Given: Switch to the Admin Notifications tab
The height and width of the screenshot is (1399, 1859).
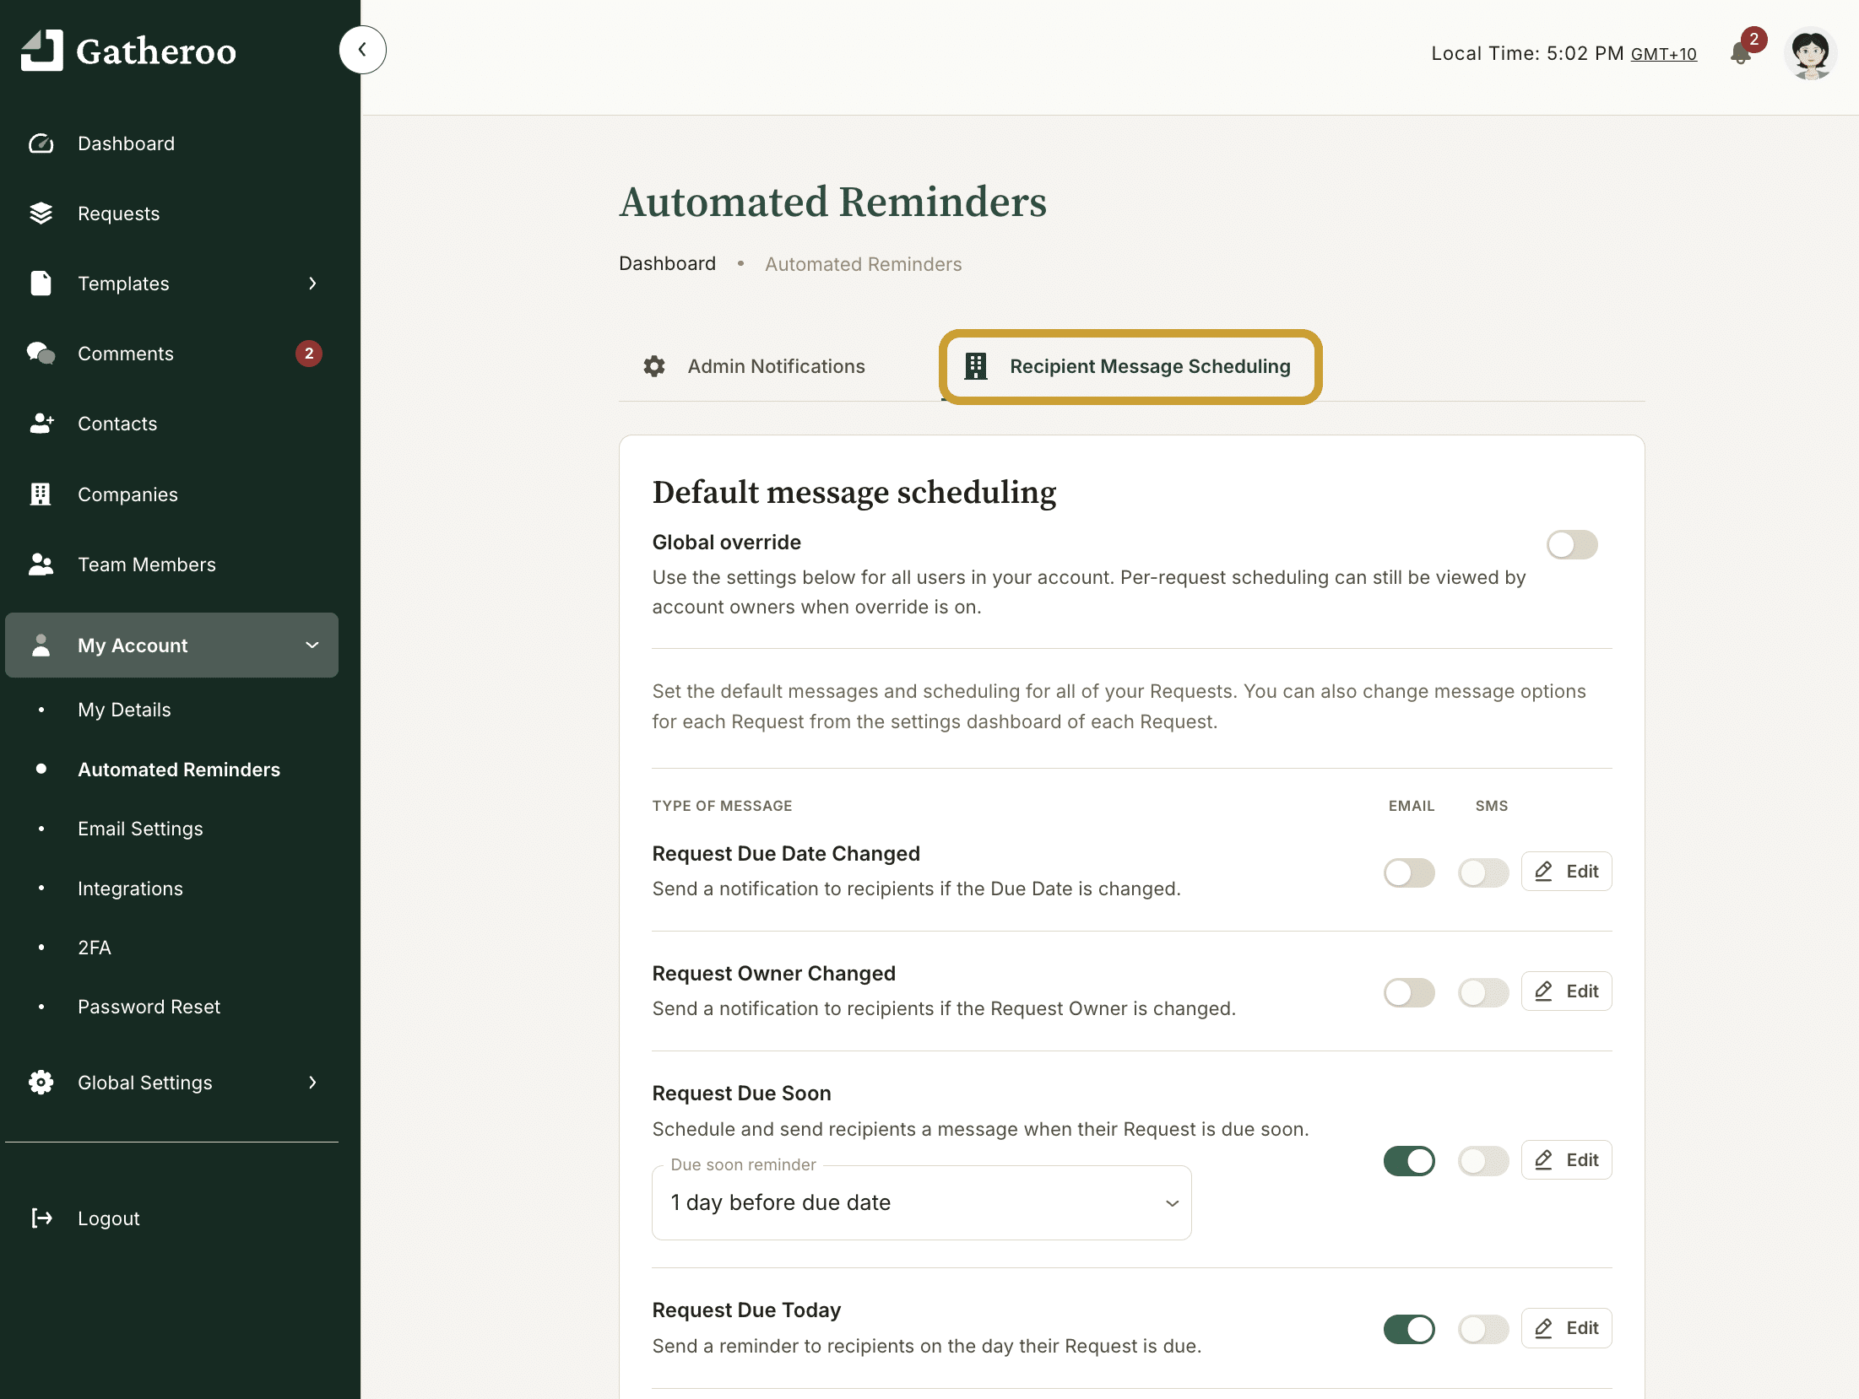Looking at the screenshot, I should (754, 366).
